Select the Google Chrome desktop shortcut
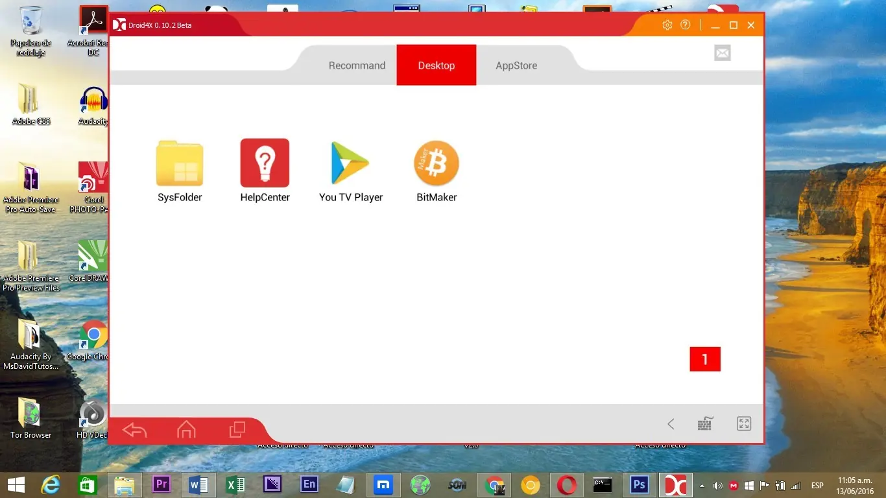886x498 pixels. pos(88,340)
